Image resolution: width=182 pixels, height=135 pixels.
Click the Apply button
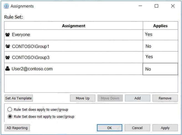point(165,128)
